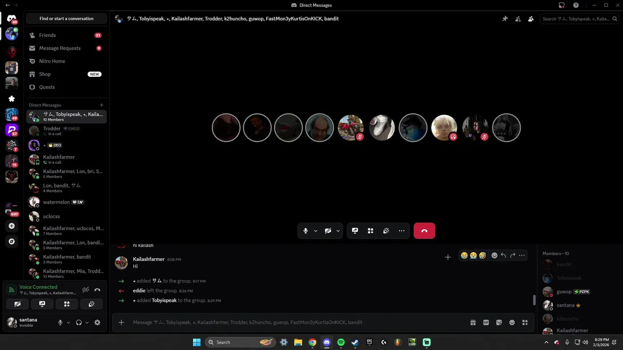Viewport: 623px width, 350px height.
Task: Click the message input field
Action: coord(297,322)
